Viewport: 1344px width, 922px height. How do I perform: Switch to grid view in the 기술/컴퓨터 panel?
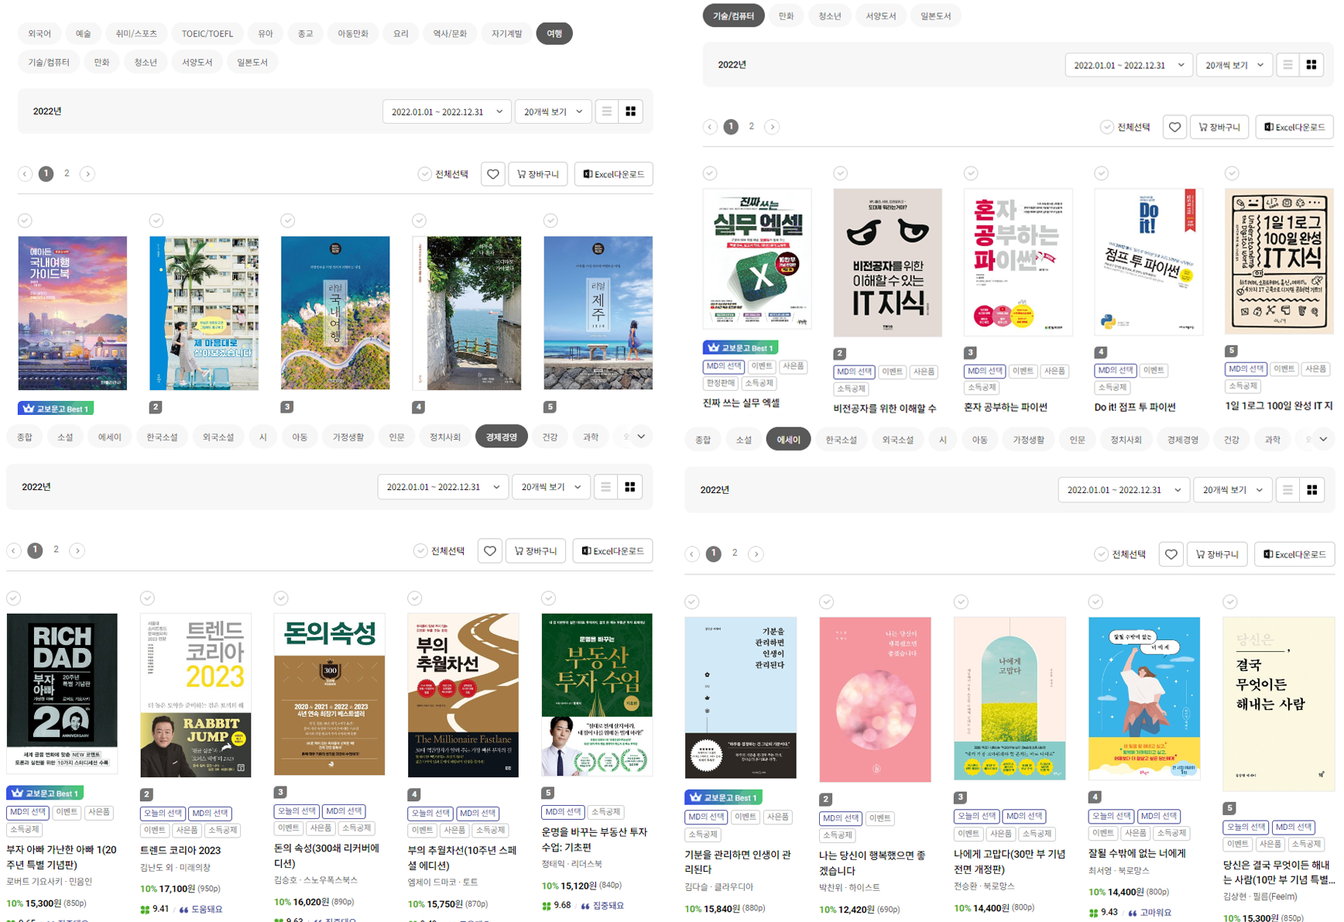point(1311,65)
